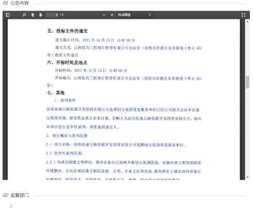Click the 递交方式 address line
The image size is (253, 211).
click(x=128, y=48)
